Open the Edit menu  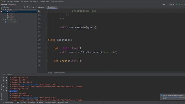[x=8, y=1]
